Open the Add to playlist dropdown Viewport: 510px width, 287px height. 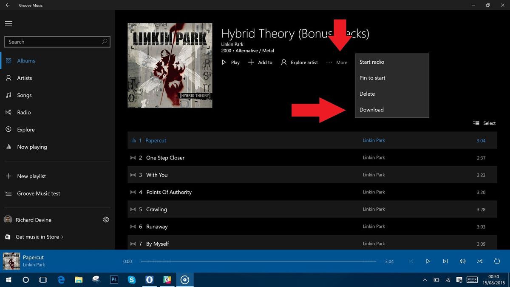click(260, 62)
